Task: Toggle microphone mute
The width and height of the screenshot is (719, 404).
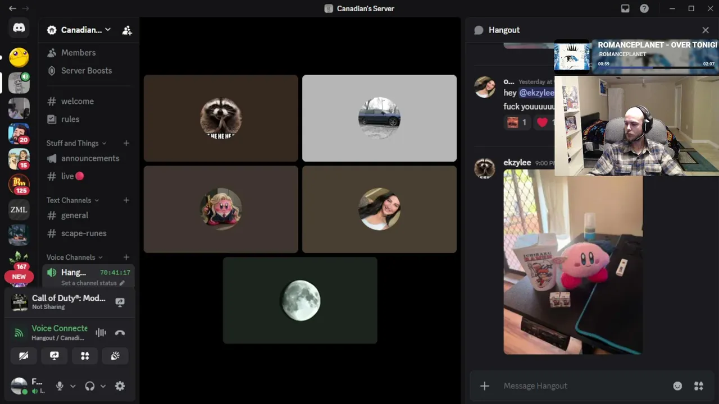Action: (60, 386)
